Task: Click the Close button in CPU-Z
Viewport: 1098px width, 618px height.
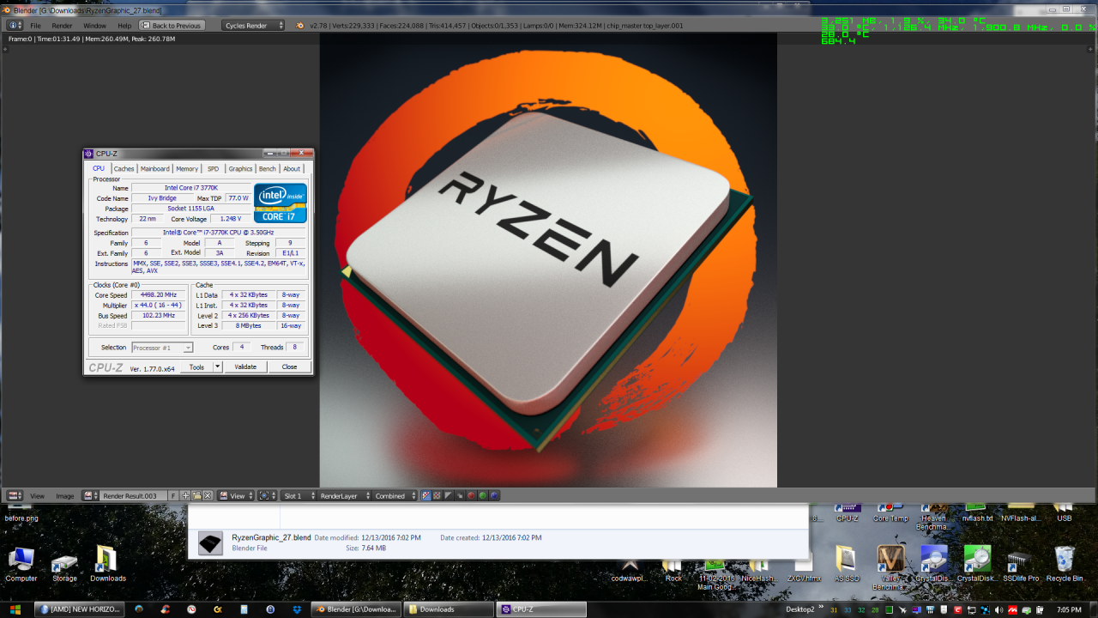Action: coord(290,367)
